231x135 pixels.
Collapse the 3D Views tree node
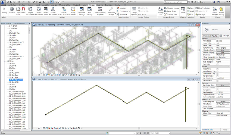5,61
